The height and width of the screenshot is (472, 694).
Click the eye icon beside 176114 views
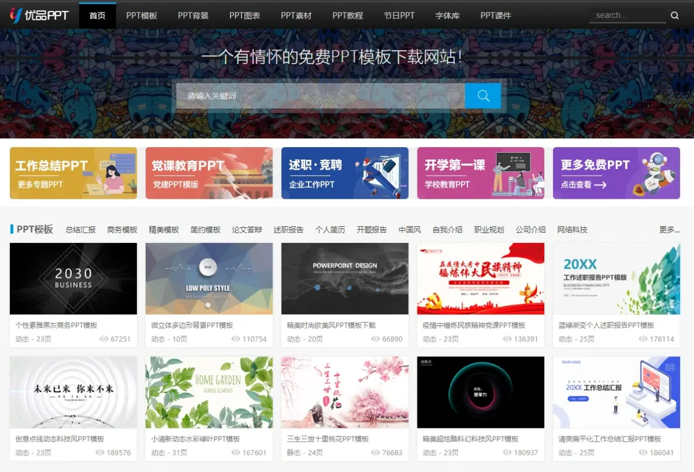[643, 339]
